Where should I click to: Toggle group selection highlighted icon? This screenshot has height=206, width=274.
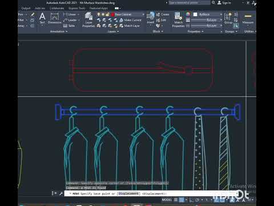[x=236, y=26]
